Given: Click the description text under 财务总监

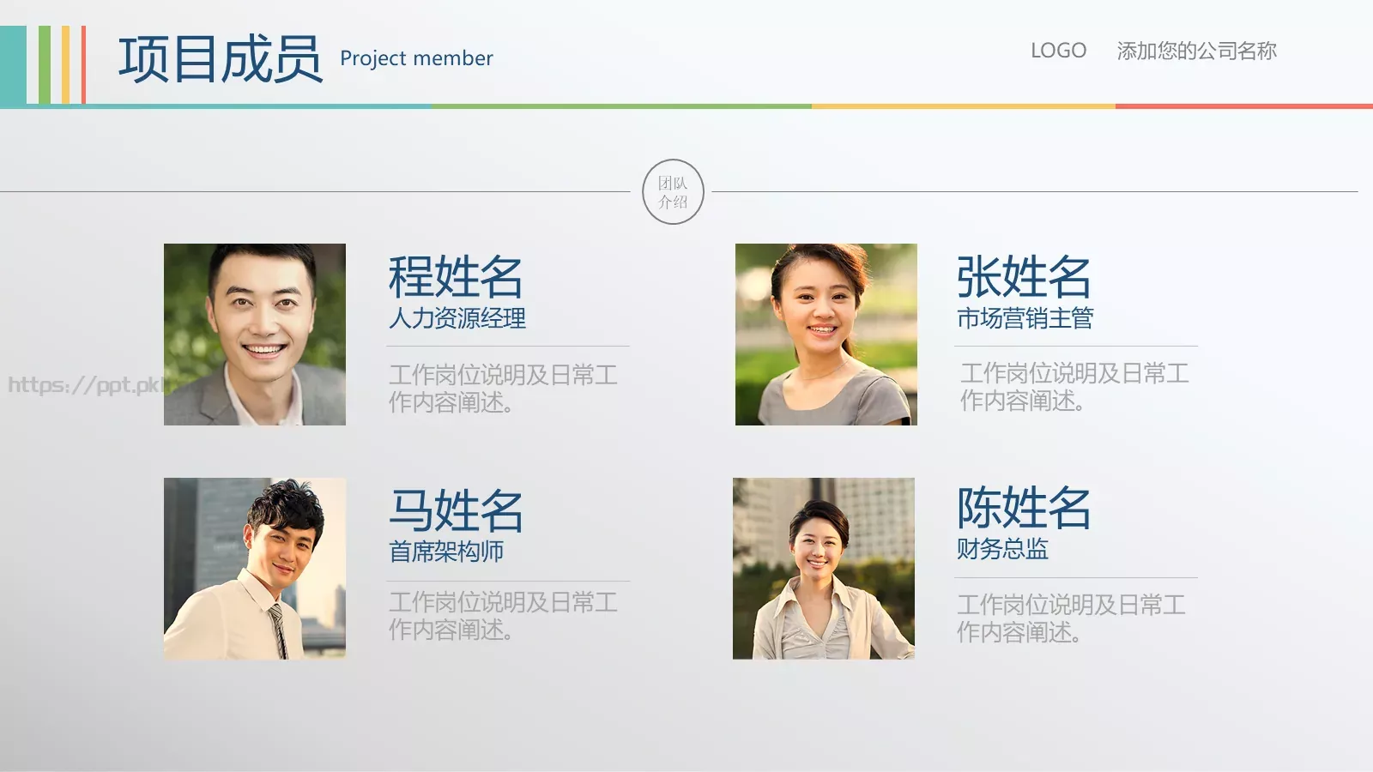Looking at the screenshot, I should point(1071,618).
